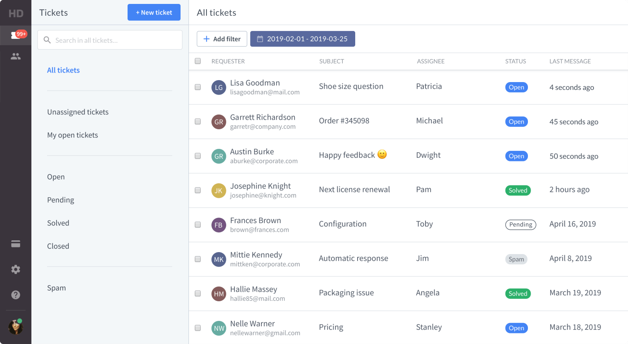
Task: Select Unassigned tickets in the sidebar
Action: pos(78,112)
